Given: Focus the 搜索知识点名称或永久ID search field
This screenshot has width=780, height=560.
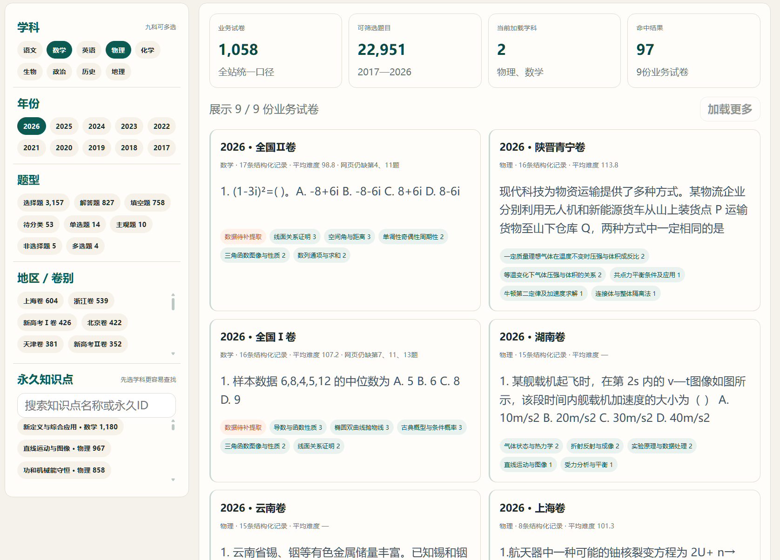Looking at the screenshot, I should click(x=96, y=406).
